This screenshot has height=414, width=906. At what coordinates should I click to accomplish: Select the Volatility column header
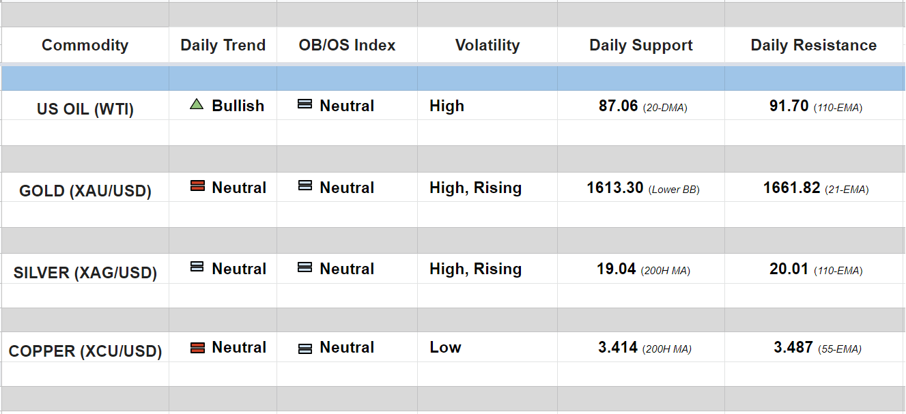tap(487, 45)
